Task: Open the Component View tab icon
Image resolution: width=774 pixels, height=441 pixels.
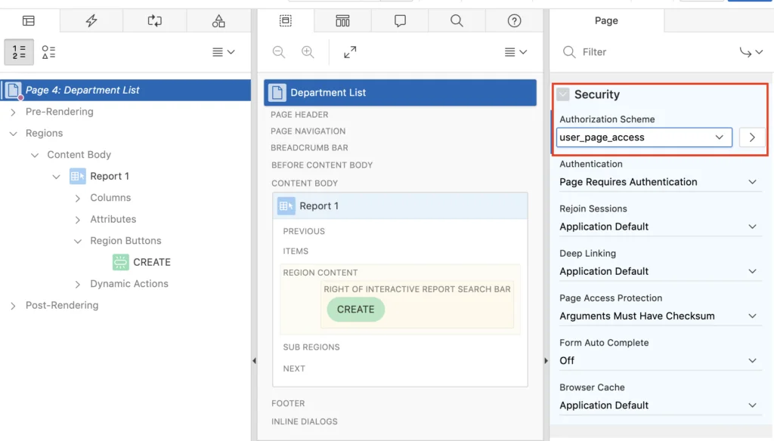Action: click(x=342, y=20)
